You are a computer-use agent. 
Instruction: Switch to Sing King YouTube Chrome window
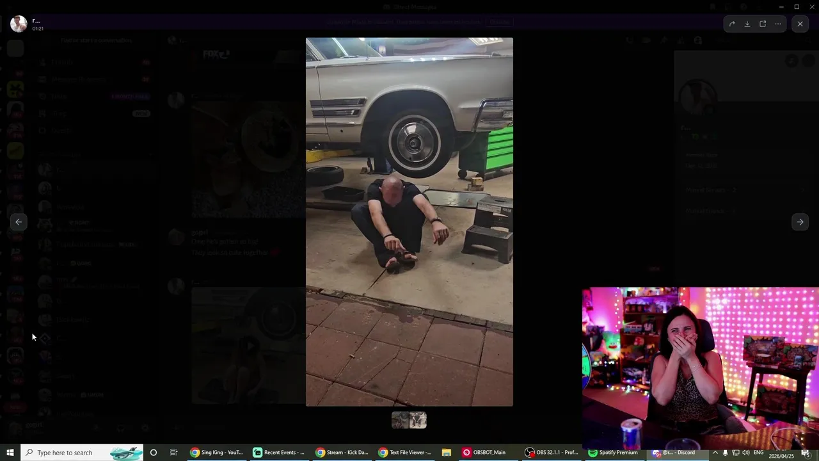pyautogui.click(x=216, y=453)
